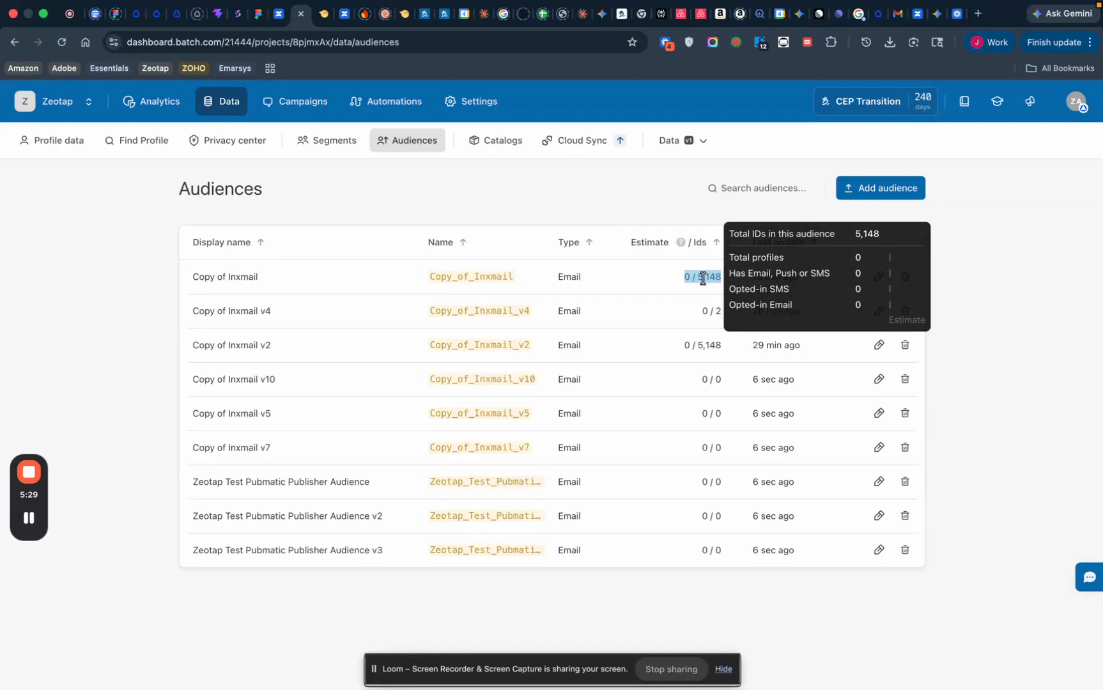Open the Analytics menu
Screen dimensions: 1103x690
coord(151,101)
